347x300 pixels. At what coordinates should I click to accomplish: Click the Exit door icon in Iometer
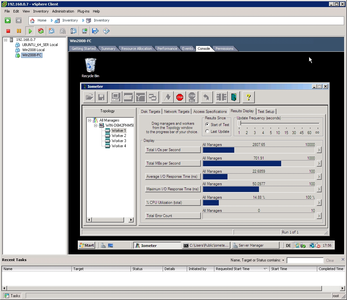(x=233, y=97)
